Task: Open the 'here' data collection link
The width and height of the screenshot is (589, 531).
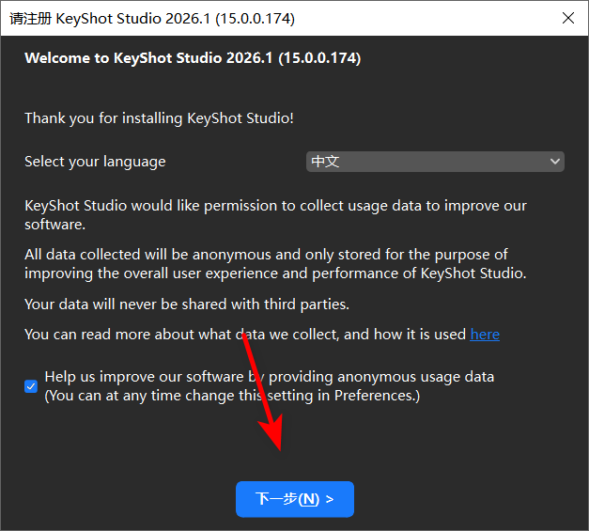Action: (x=485, y=334)
